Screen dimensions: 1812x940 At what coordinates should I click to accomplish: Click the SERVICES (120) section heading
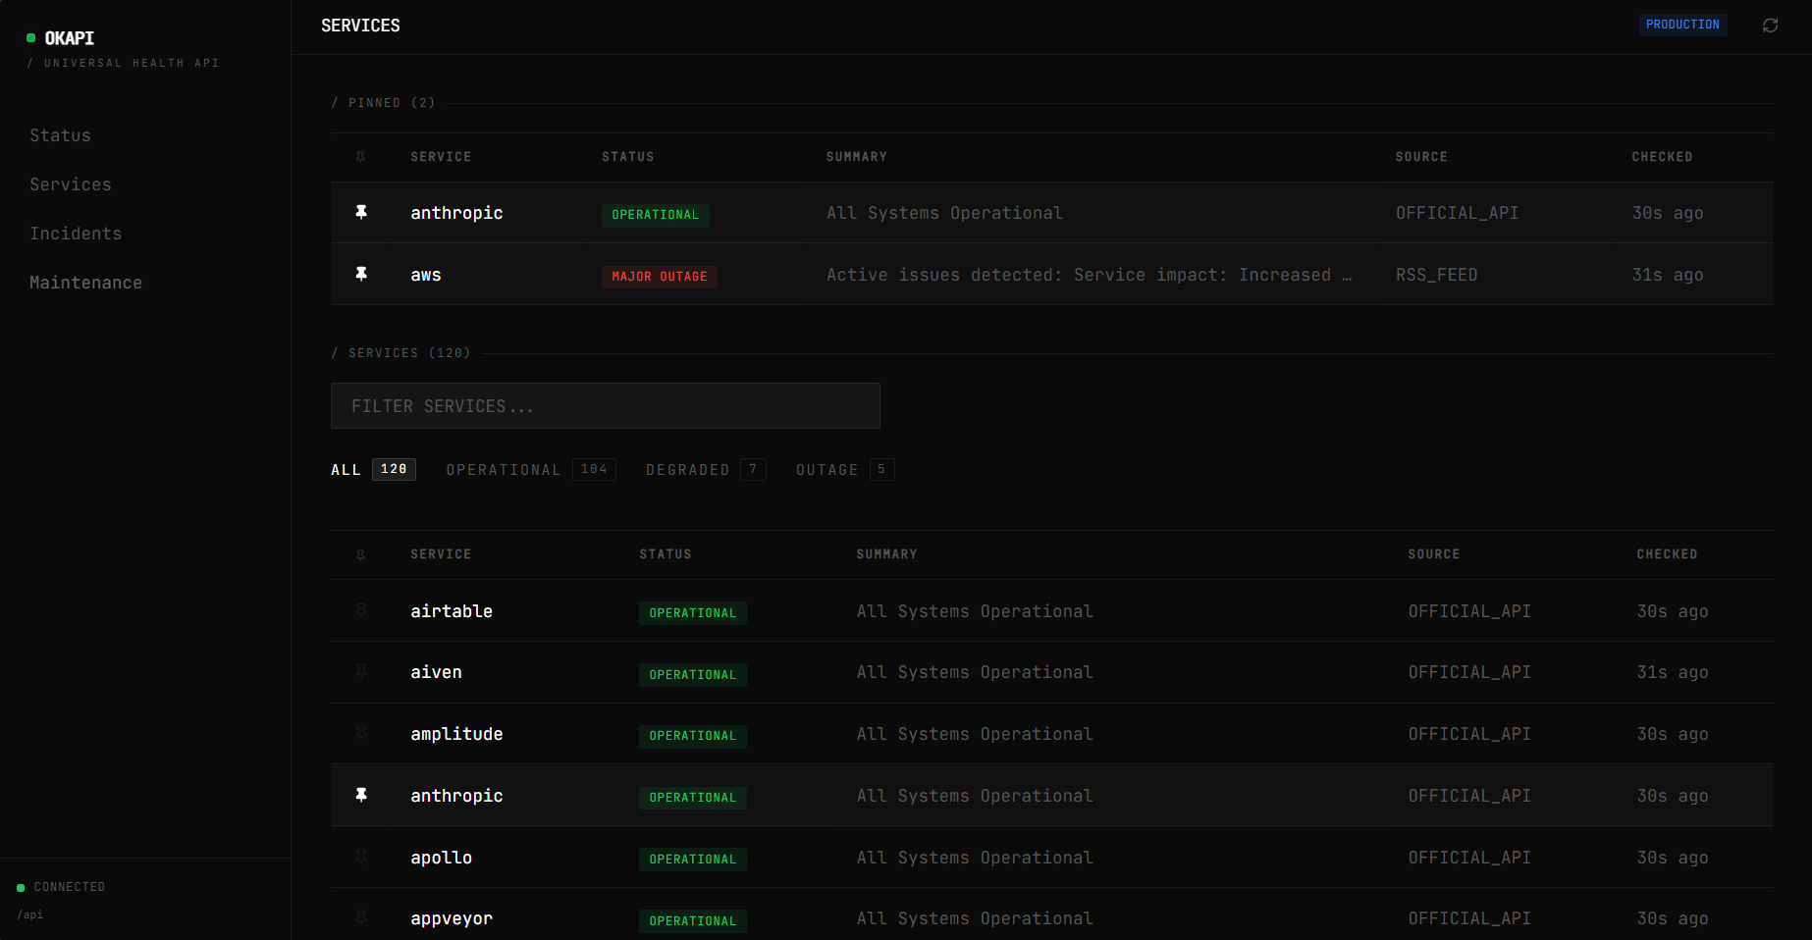coord(400,353)
